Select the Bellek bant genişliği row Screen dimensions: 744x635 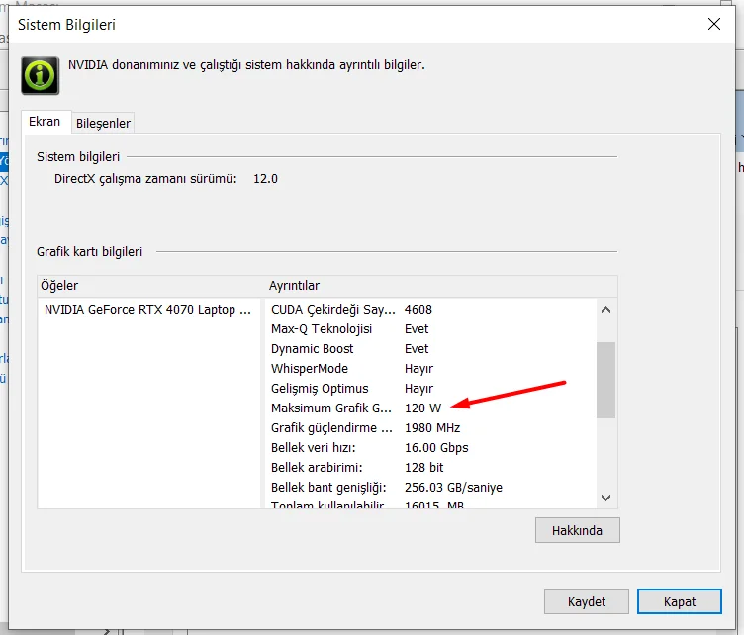click(430, 487)
